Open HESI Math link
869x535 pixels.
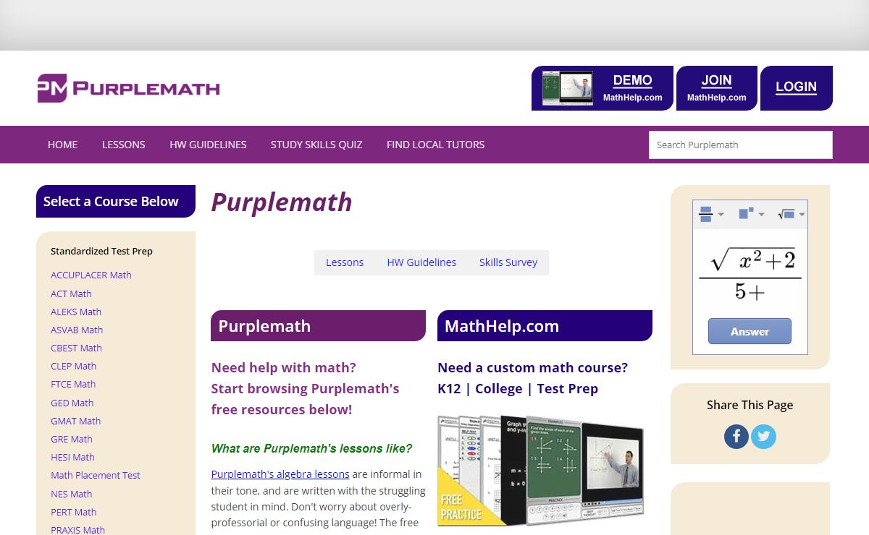click(72, 457)
